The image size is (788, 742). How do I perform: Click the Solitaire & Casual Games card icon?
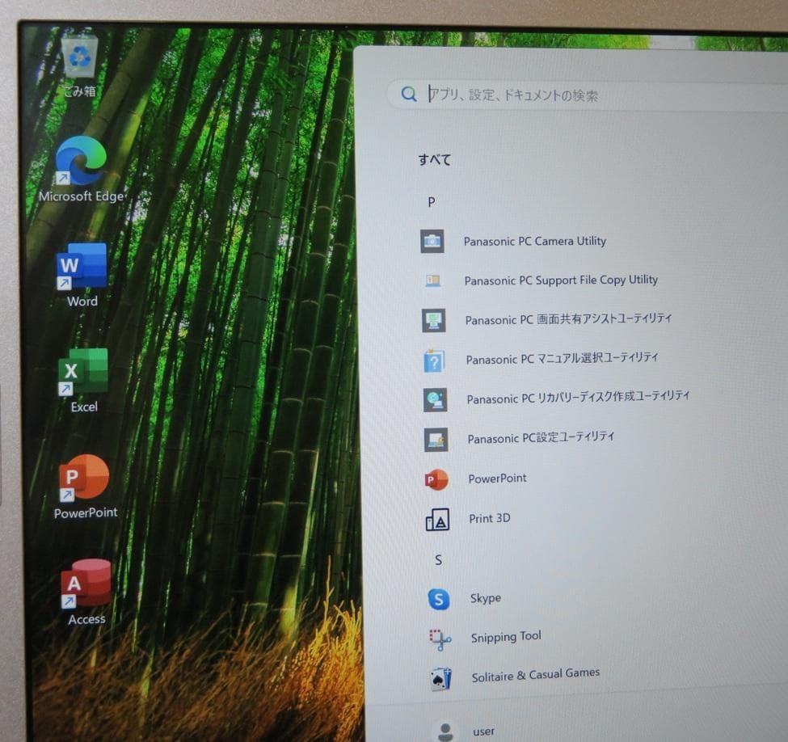440,679
